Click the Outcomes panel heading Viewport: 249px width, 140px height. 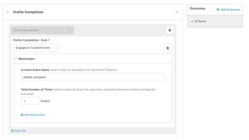(x=197, y=9)
